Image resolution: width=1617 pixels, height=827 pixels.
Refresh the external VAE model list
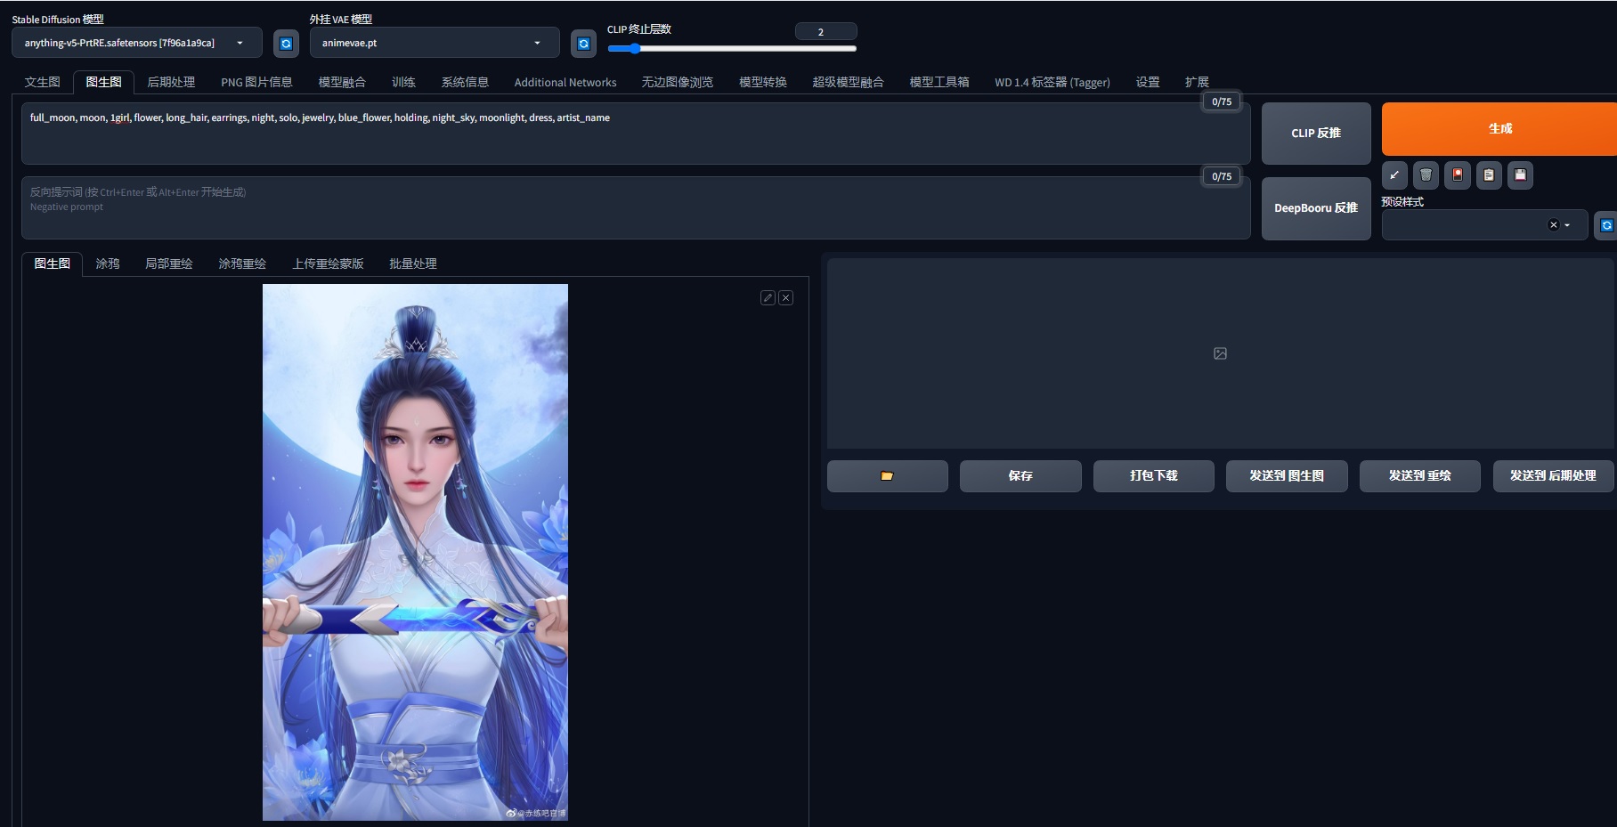(582, 42)
